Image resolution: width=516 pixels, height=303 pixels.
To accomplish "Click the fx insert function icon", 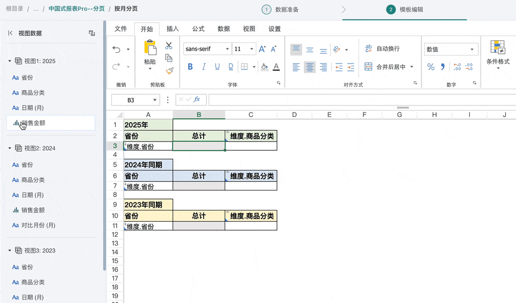I will (197, 99).
